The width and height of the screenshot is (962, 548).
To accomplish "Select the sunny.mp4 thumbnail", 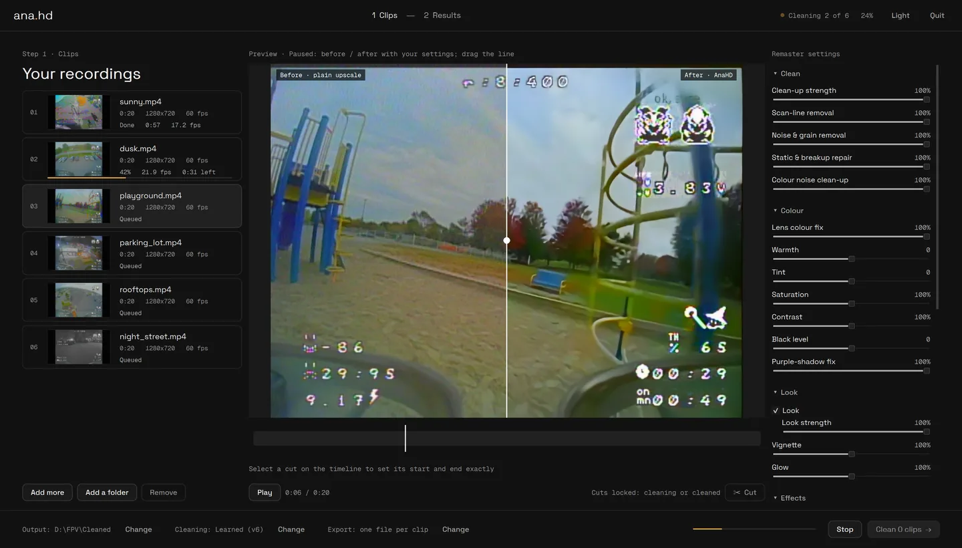I will pyautogui.click(x=79, y=112).
